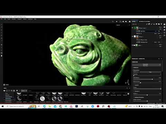166x124 pixels.
Task: Open the dropdown in the first Parameters row
Action: [150, 72]
